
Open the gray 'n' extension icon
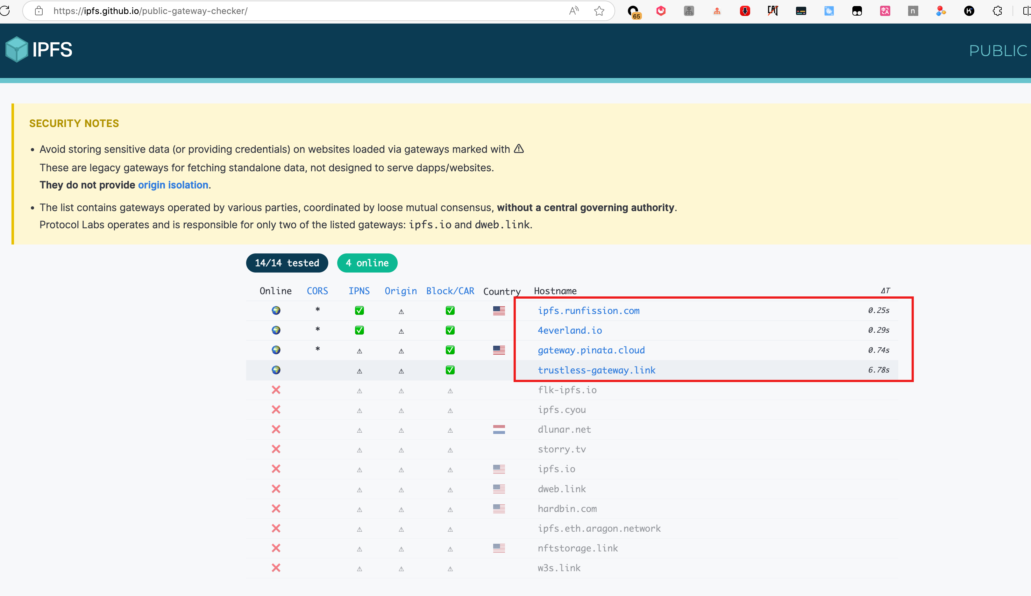click(x=913, y=11)
